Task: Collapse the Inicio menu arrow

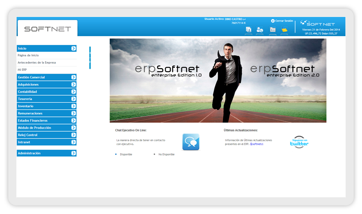Action: click(73, 48)
